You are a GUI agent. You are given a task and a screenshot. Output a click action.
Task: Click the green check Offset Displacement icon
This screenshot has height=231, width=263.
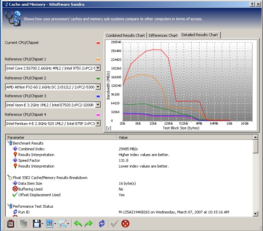[x=15, y=195]
